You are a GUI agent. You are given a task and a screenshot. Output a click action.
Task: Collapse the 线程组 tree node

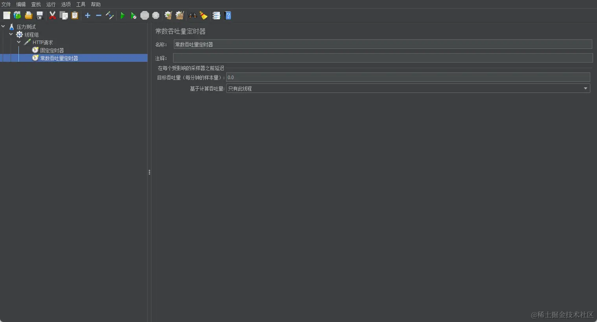click(11, 34)
